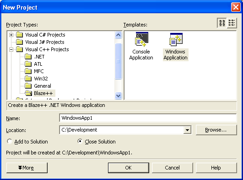This screenshot has height=180, width=243.
Task: Click the 'Project will be created at' text
Action: (x=69, y=153)
